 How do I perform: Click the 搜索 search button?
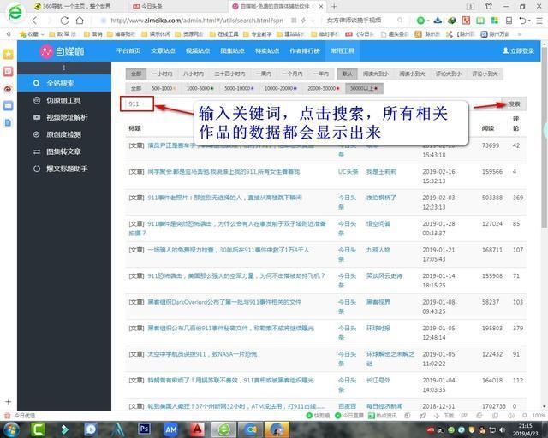point(514,104)
